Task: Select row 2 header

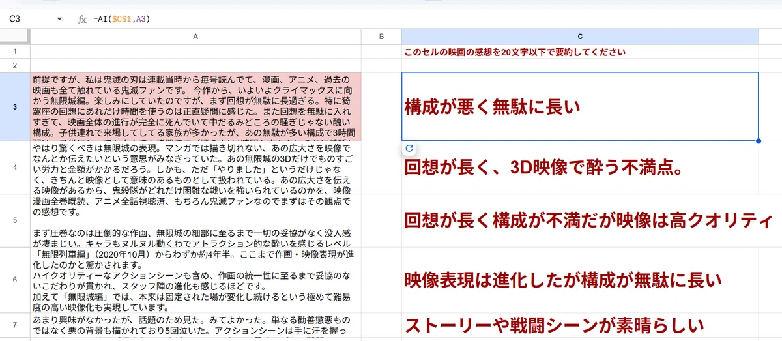Action: click(x=14, y=65)
